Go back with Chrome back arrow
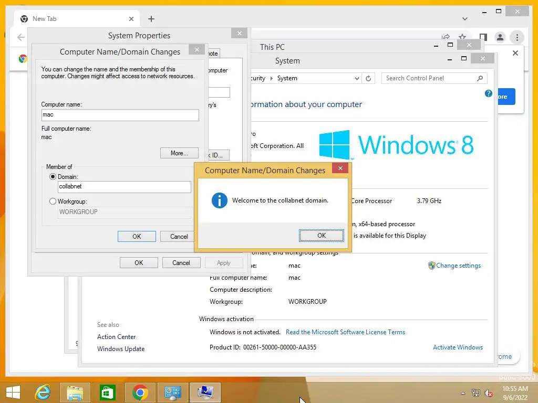 point(21,37)
